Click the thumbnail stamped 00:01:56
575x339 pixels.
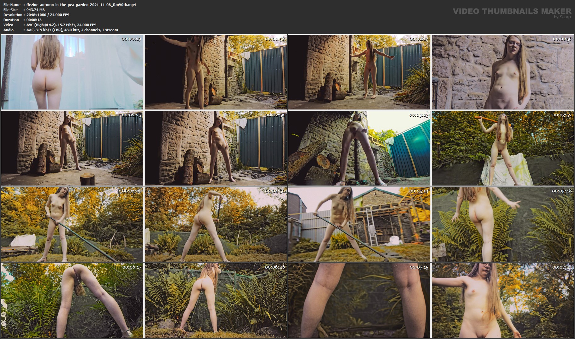tap(503, 72)
